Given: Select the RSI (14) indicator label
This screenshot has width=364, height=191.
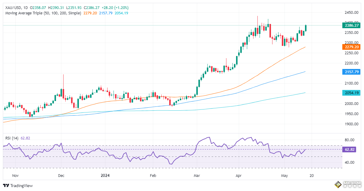Looking at the screenshot, I should pos(12,138).
